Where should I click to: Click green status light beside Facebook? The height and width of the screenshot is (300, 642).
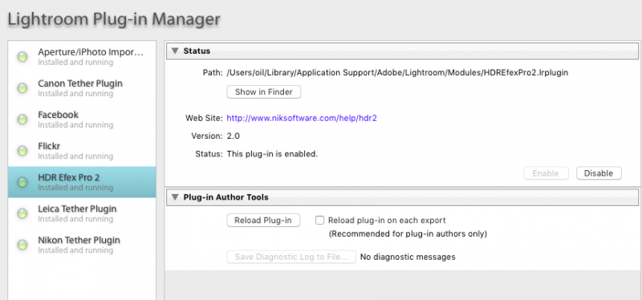click(22, 120)
